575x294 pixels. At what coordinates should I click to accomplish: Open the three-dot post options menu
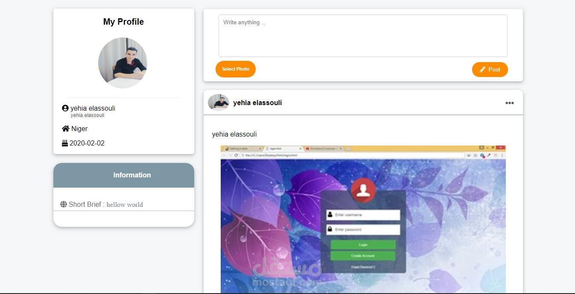(x=509, y=103)
